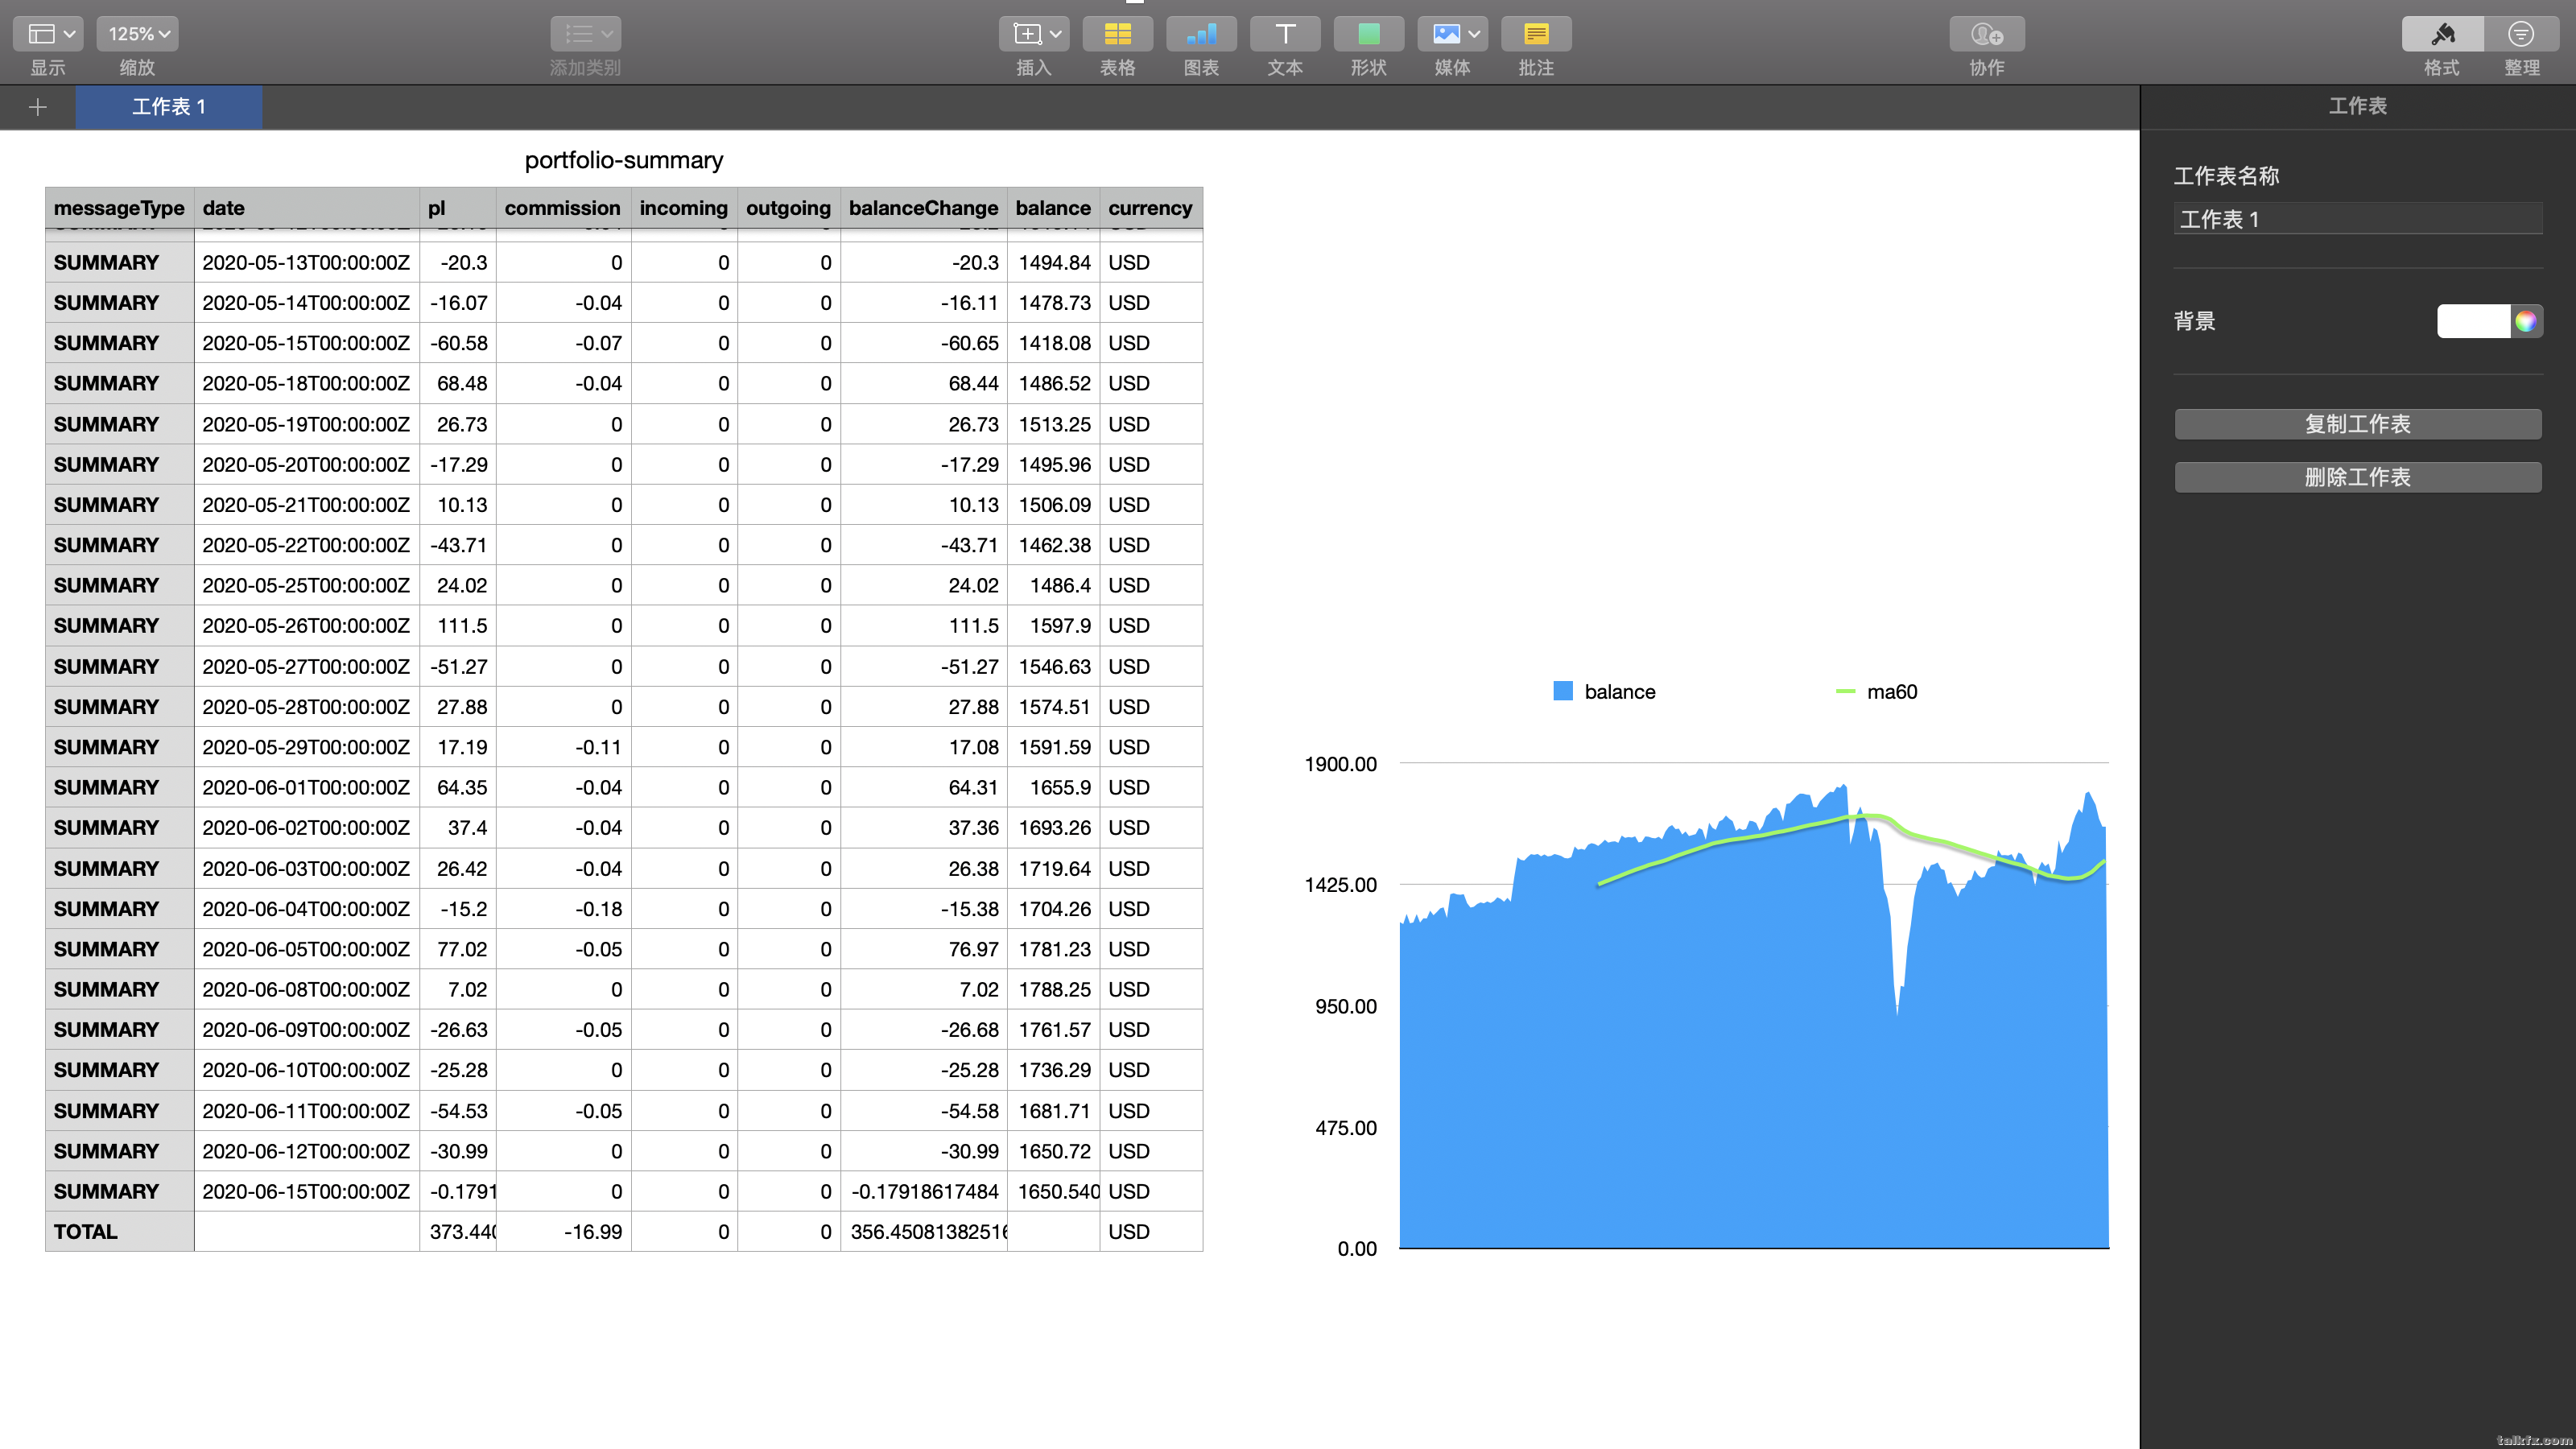Click the 复制工作表 duplicate sheet button

(x=2358, y=424)
